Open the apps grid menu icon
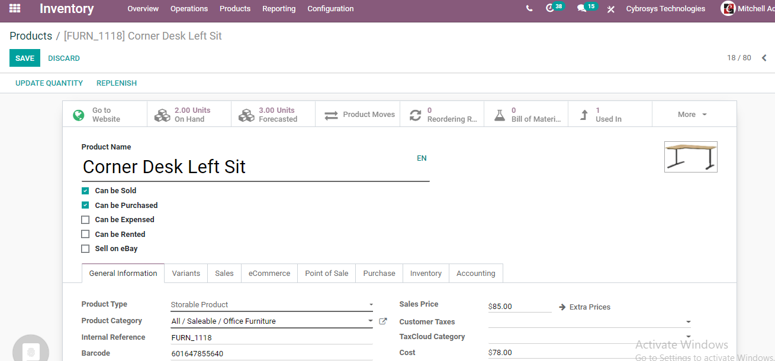 pos(15,9)
